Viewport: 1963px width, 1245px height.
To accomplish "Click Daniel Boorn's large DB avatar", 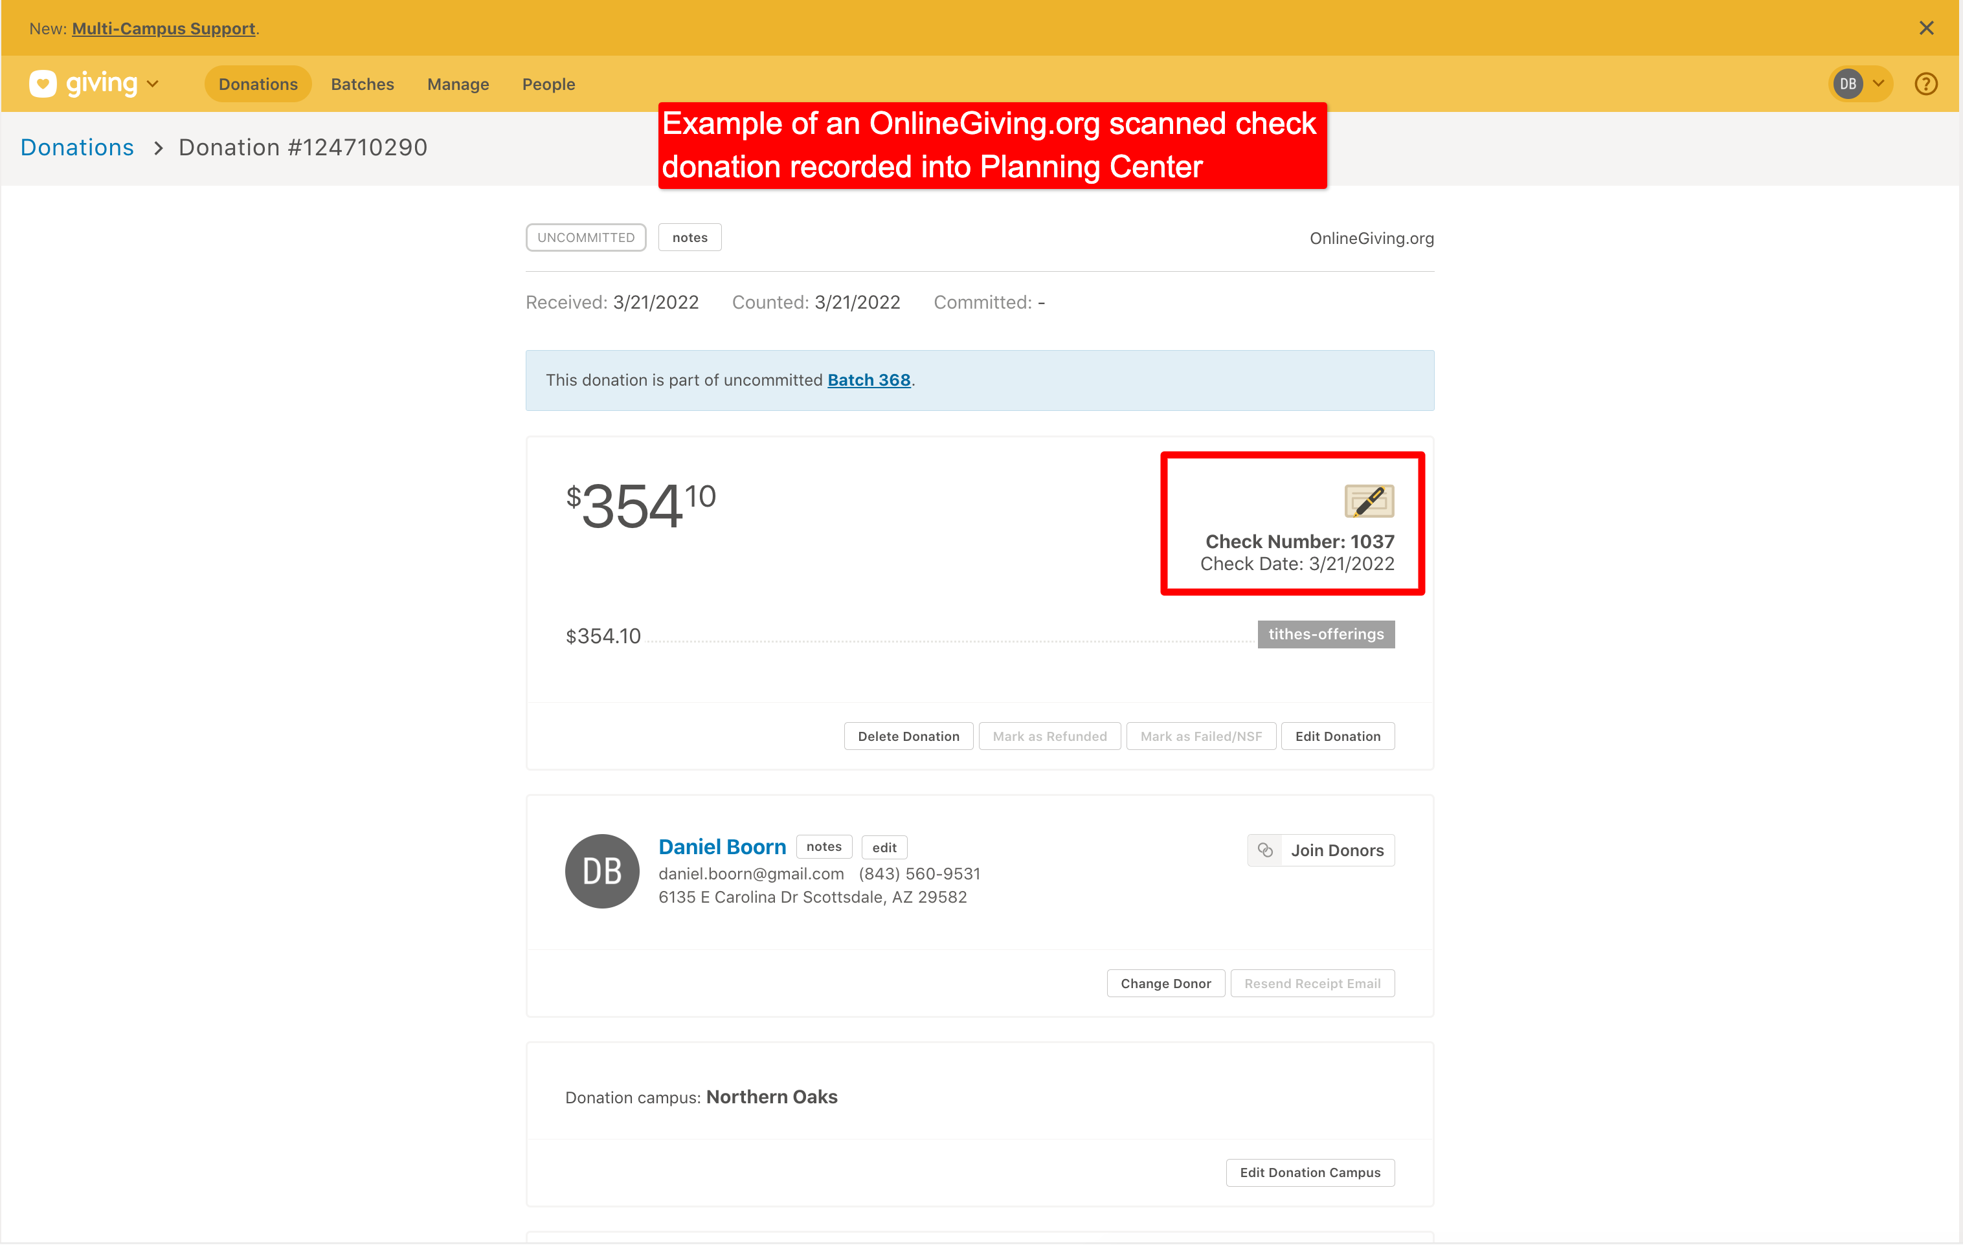I will [601, 871].
